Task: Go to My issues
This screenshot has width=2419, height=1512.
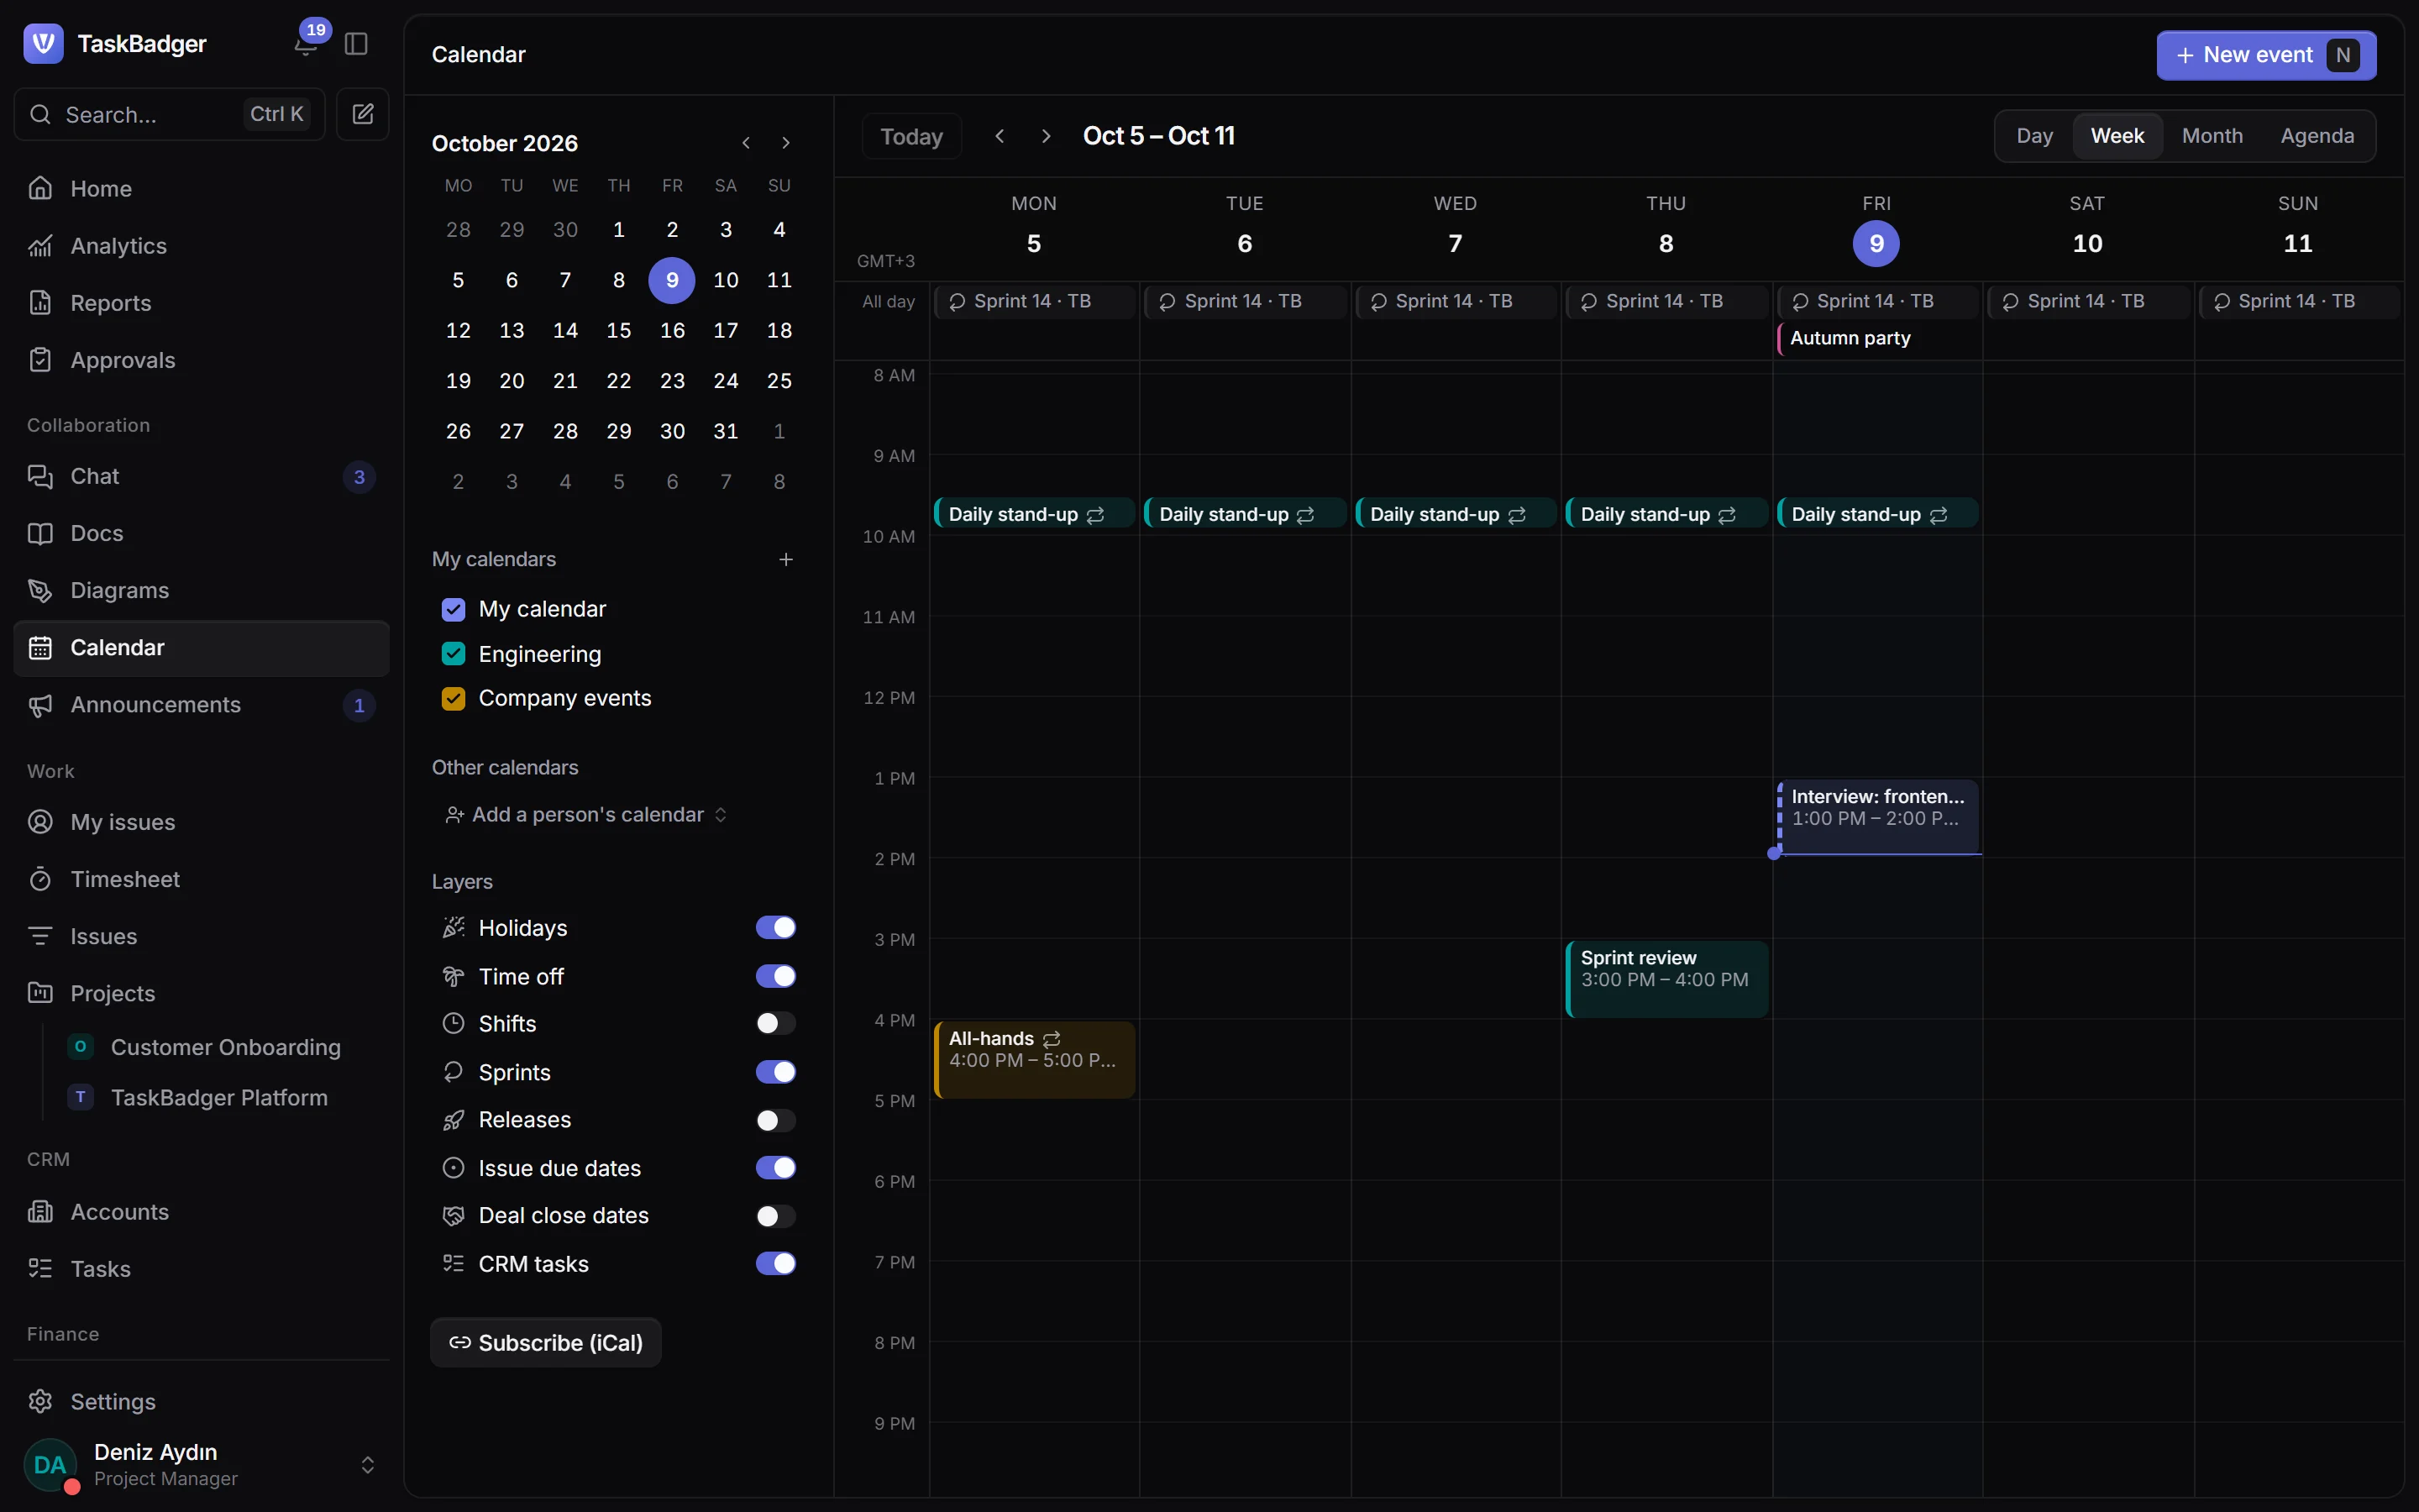Action: [201, 822]
